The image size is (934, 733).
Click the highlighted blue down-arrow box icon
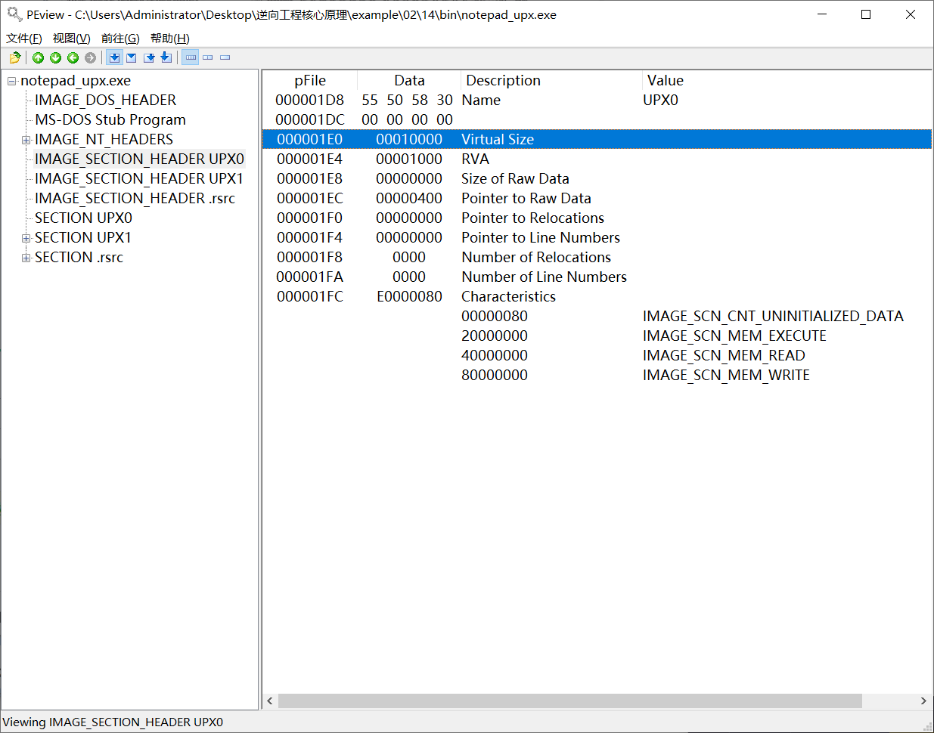pyautogui.click(x=114, y=57)
